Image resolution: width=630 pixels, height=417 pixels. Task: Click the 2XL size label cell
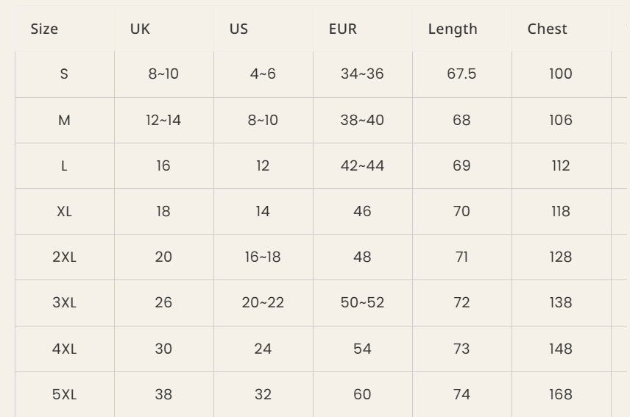(64, 257)
